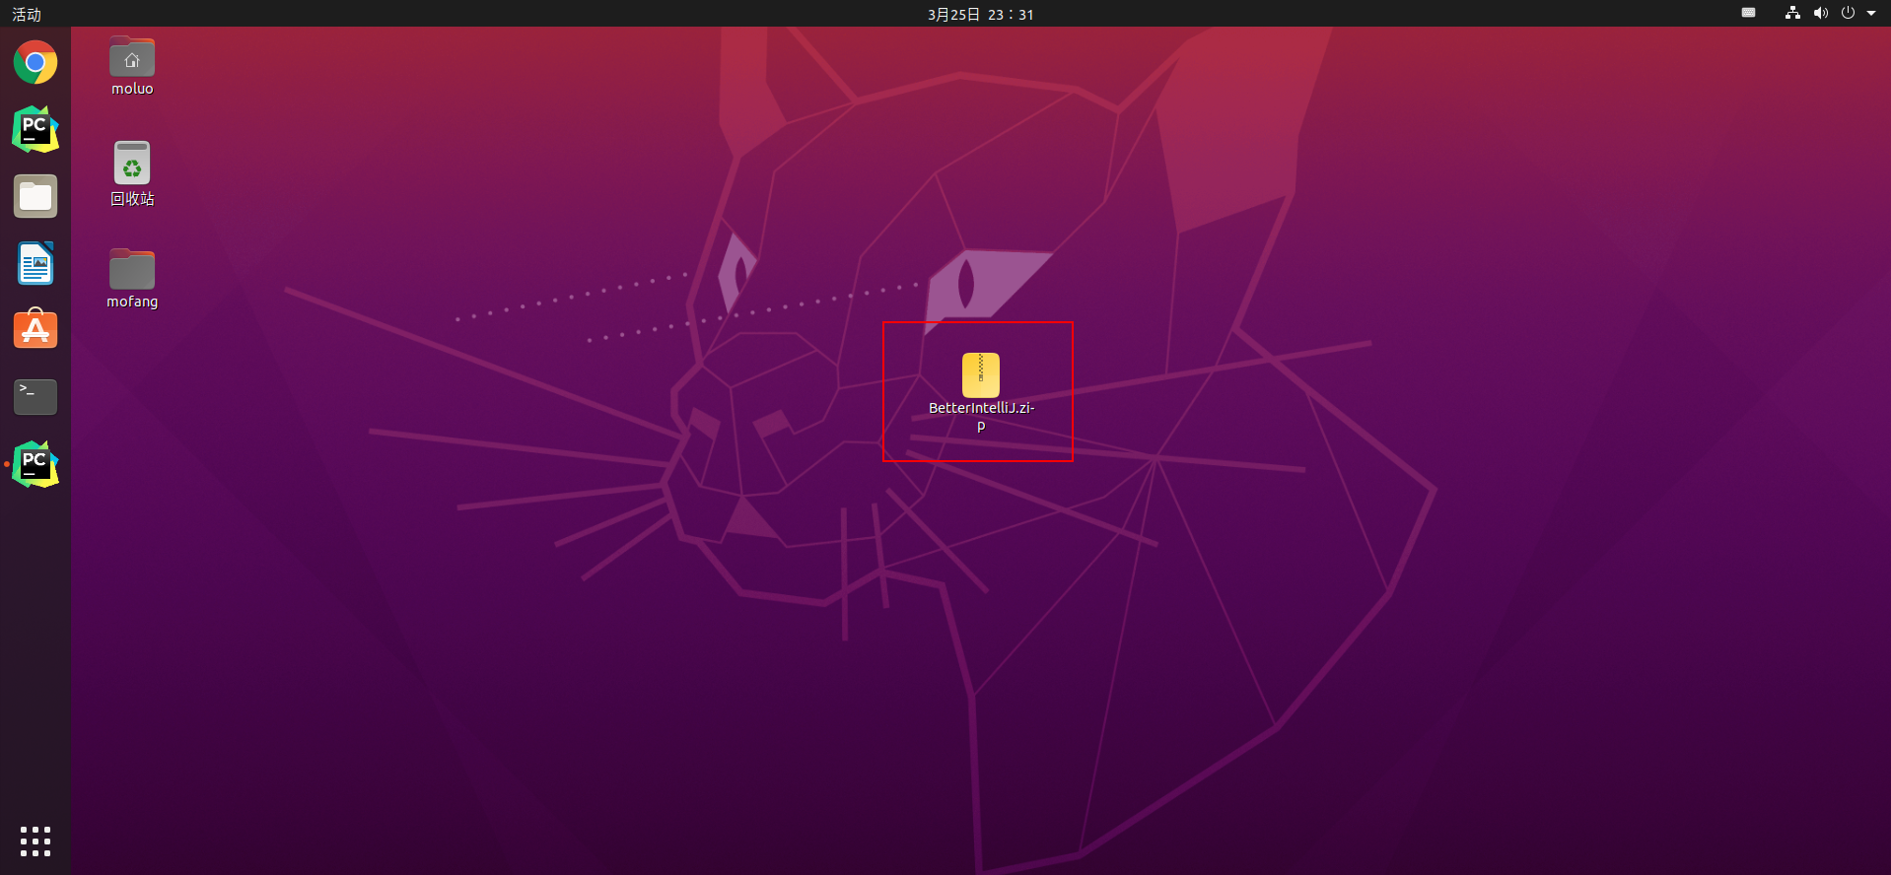1891x875 pixels.
Task: Open the Terminal from the dock
Action: pos(35,396)
